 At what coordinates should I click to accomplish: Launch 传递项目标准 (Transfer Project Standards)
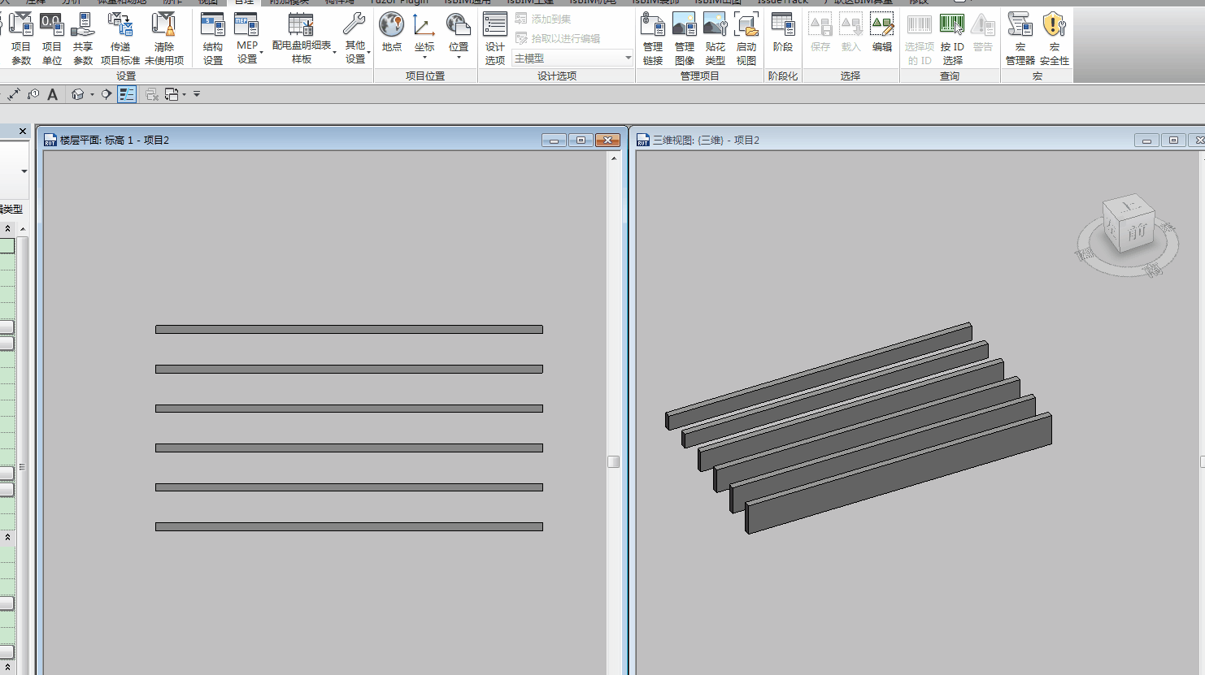120,38
